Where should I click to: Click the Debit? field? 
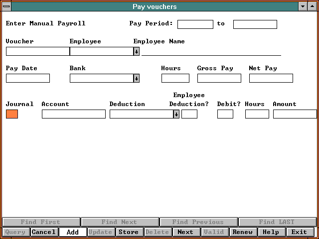point(225,114)
